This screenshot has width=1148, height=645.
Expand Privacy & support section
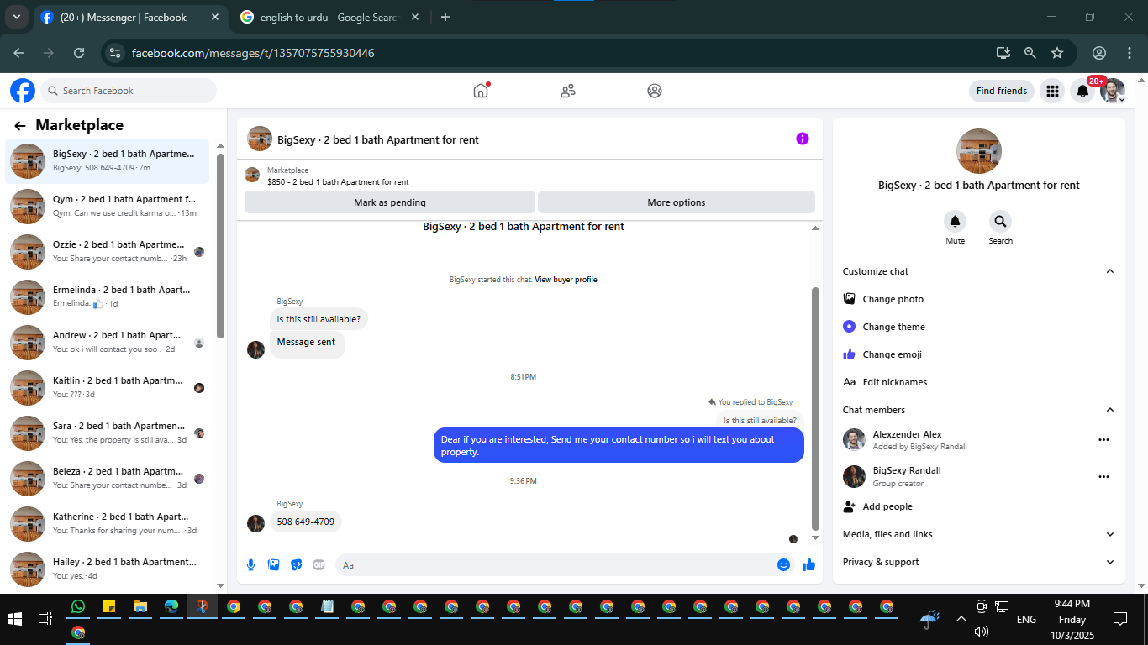click(978, 562)
